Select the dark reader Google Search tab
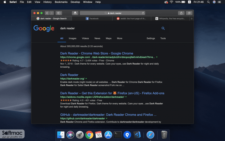This screenshot has height=141, width=225. 52,19
